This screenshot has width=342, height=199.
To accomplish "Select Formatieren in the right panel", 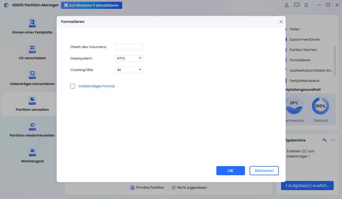I will coord(300,60).
